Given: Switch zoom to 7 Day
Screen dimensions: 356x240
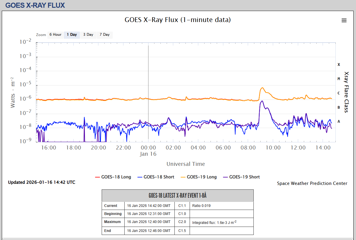Looking at the screenshot, I should point(104,35).
